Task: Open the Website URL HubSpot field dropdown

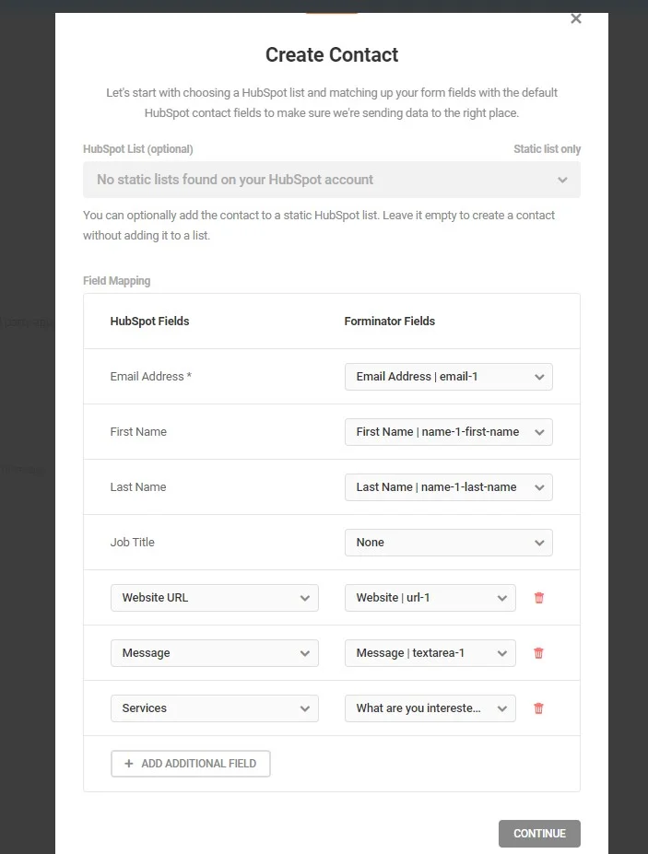Action: [x=214, y=598]
